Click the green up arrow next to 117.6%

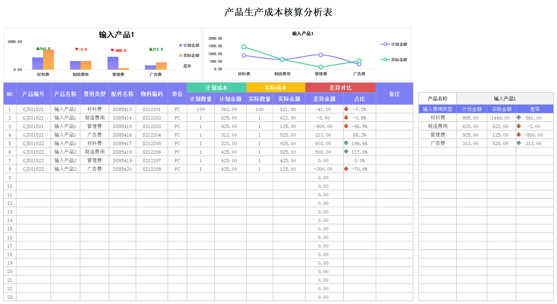347,152
